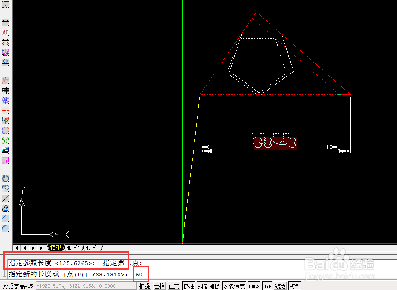Click the blue chevrons dimension spacing icon
This screenshot has height=290, width=397.
[5, 63]
